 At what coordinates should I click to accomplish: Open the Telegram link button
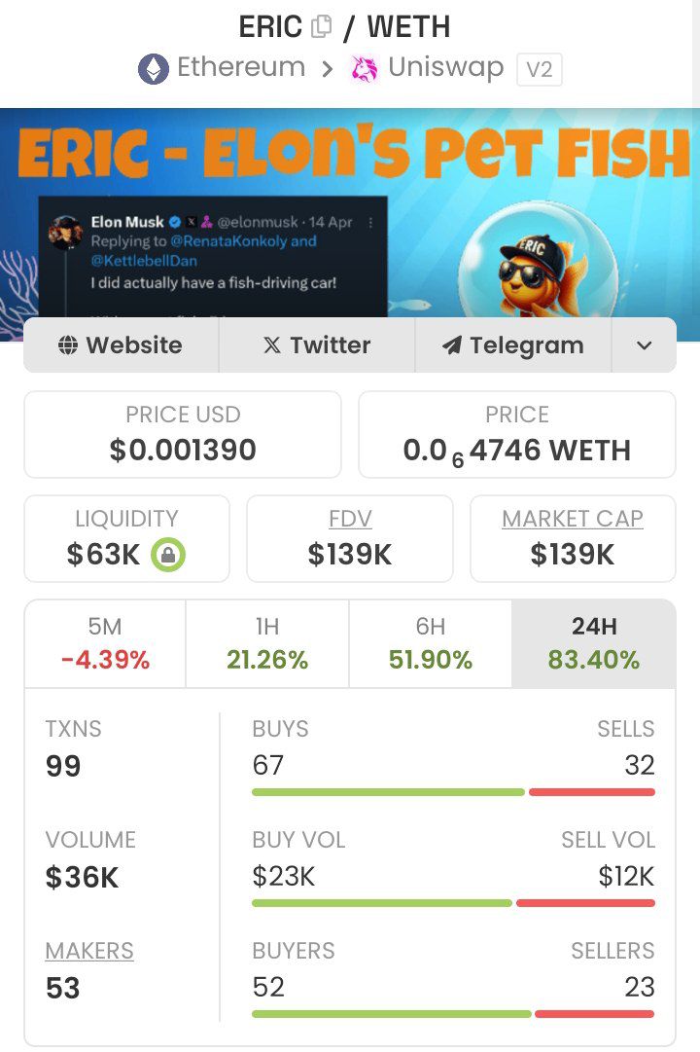(x=513, y=345)
